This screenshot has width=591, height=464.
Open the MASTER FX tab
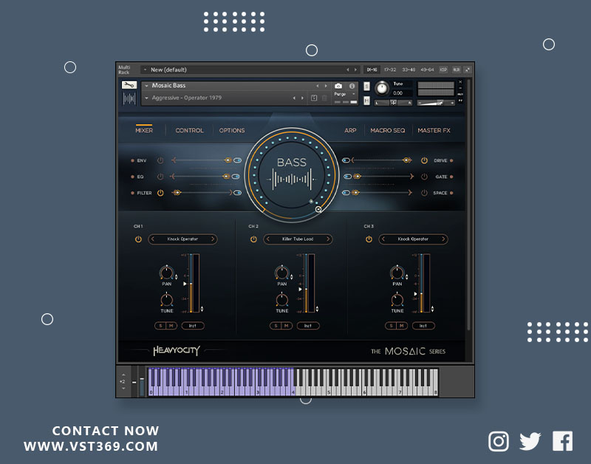point(434,130)
